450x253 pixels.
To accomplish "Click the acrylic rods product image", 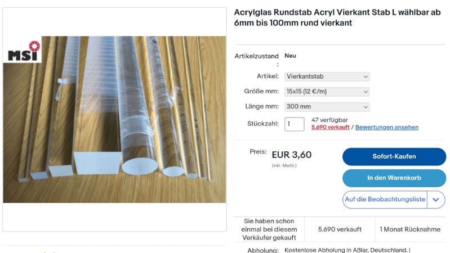I will pos(114,120).
